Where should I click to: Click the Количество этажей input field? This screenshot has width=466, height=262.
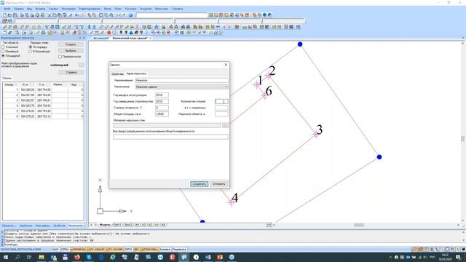pyautogui.click(x=221, y=101)
